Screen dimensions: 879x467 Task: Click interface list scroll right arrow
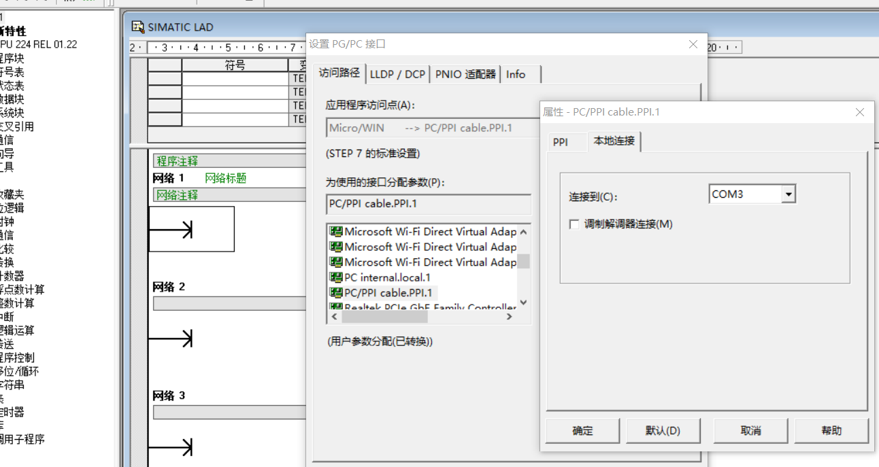point(510,316)
